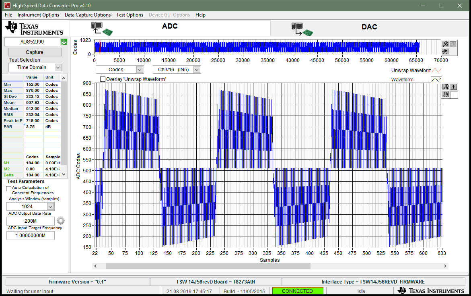Screen dimensions: 471x296
Task: Switch to the DAC tab
Action: click(369, 28)
